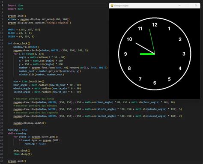The height and width of the screenshot is (164, 203).
Task: Click the 'running = True' line
Action: click(x=18, y=130)
